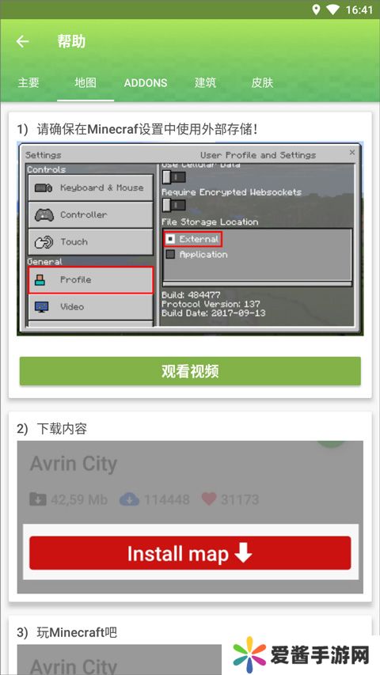The image size is (380, 675).
Task: Select the External storage checkbox
Action: [171, 239]
